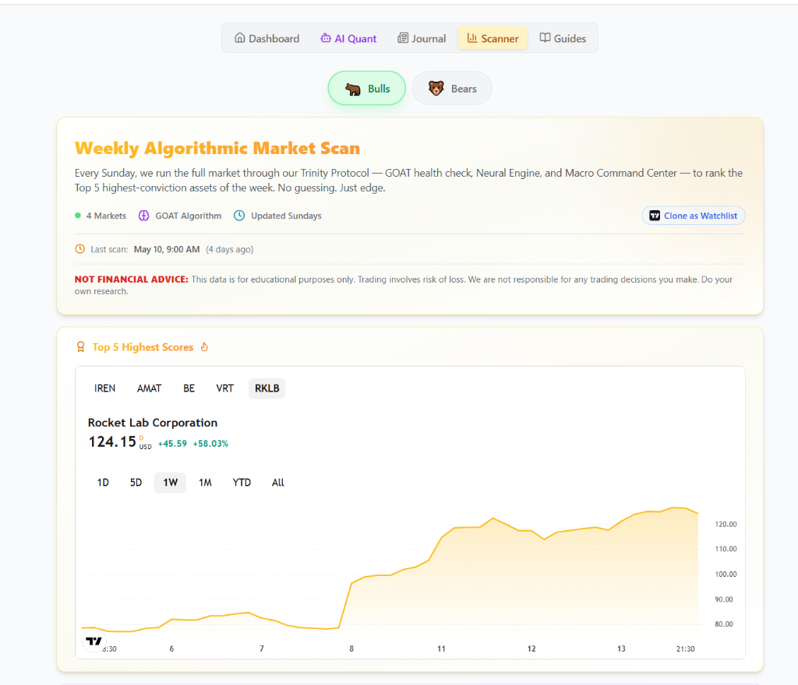Click the Updated Sundays clock icon
The image size is (798, 685).
click(x=239, y=216)
